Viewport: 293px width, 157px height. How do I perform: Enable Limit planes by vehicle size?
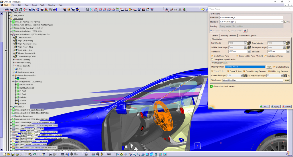coord(212,60)
